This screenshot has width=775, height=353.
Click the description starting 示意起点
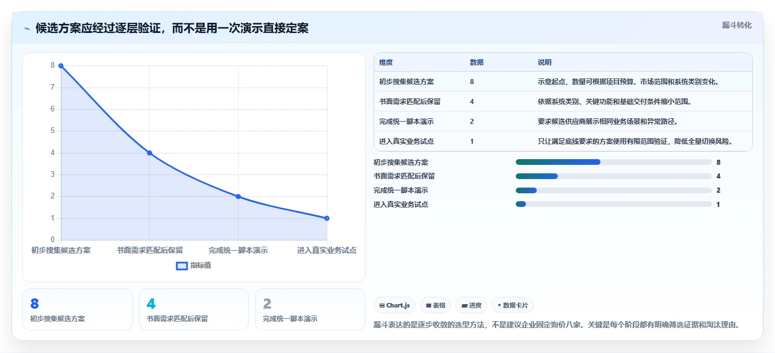(628, 82)
